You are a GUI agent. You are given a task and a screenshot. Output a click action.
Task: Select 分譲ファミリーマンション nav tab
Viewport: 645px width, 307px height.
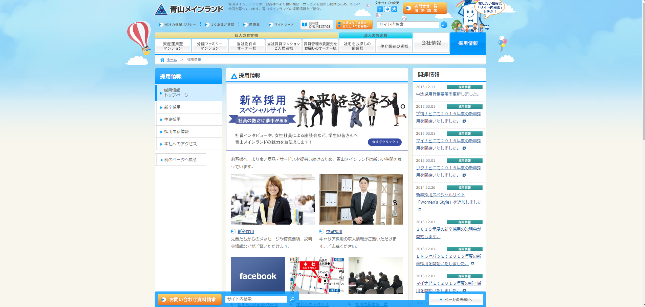(210, 46)
